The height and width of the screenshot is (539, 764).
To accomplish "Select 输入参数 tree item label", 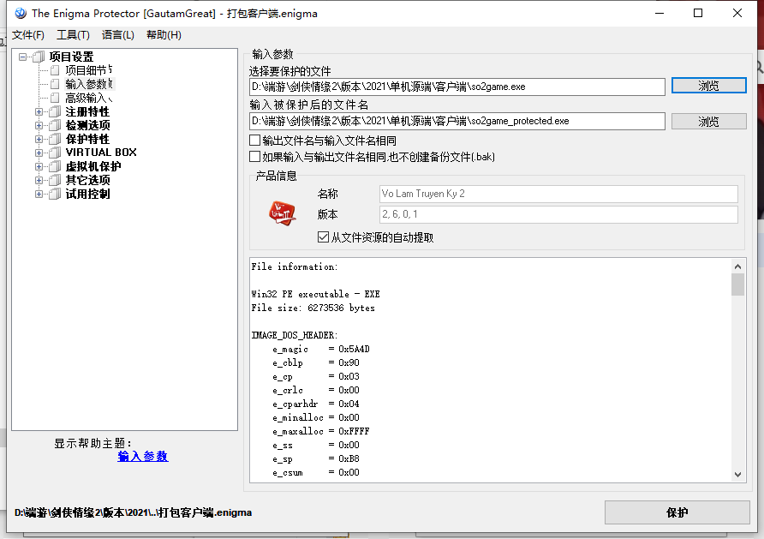I will pyautogui.click(x=89, y=84).
